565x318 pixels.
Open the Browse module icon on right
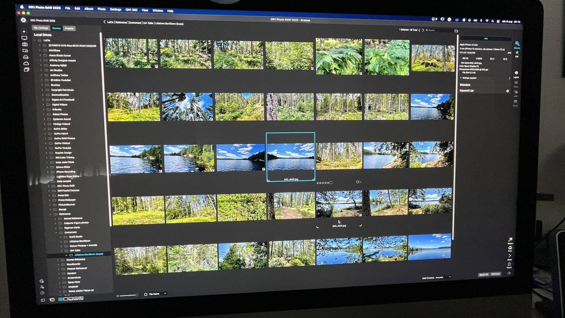pos(517,45)
